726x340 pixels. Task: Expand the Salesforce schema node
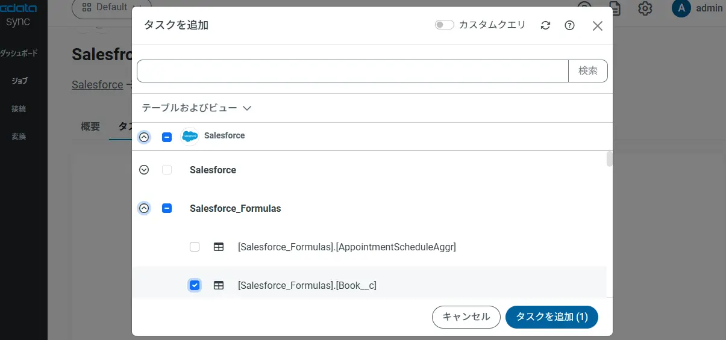144,170
